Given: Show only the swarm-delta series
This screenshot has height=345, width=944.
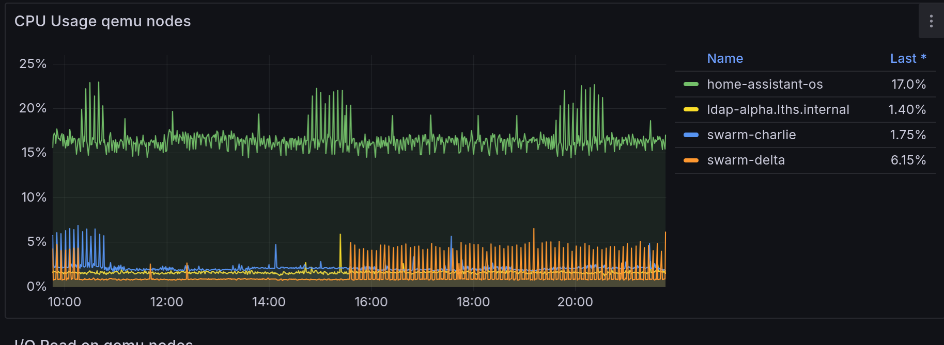Looking at the screenshot, I should [746, 160].
